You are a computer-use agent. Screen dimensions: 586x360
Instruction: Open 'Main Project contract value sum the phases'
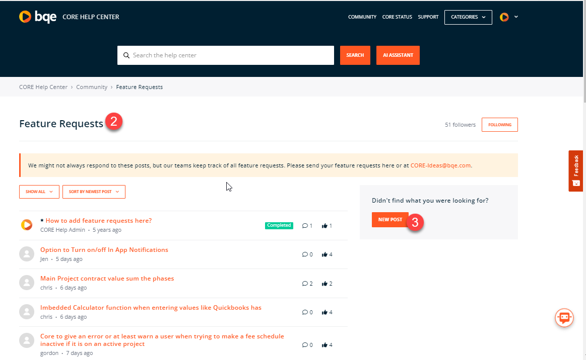pos(107,279)
